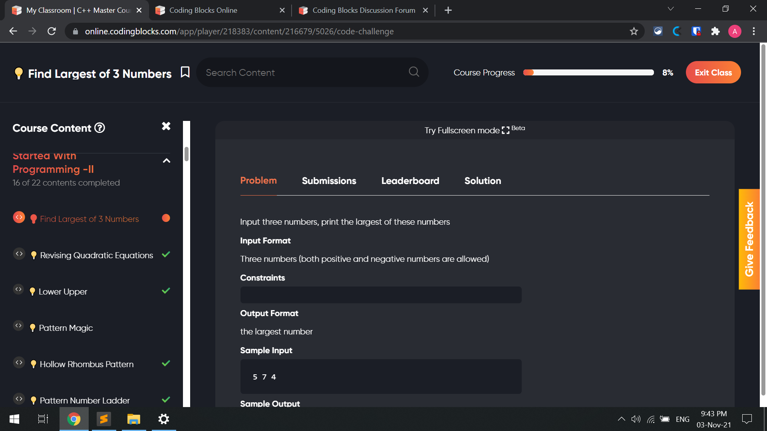The image size is (767, 431).
Task: Open the Give Feedback side button
Action: 749,239
